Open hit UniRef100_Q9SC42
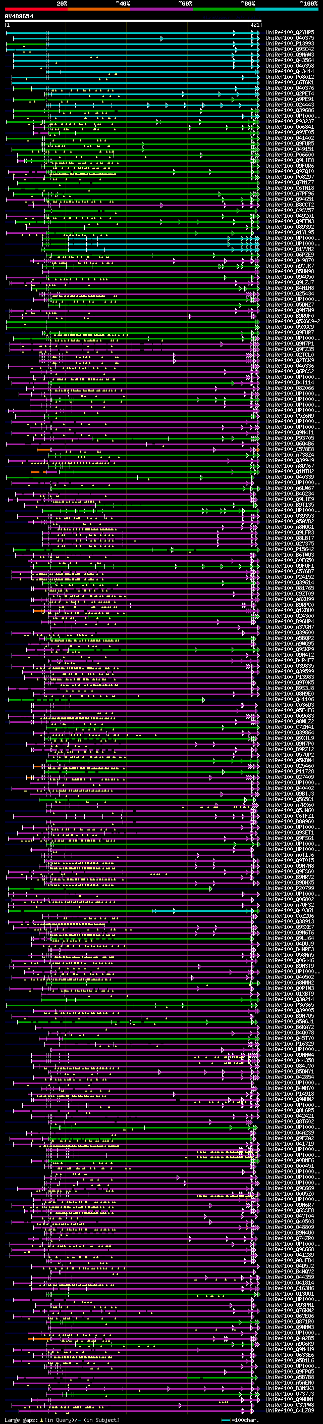This screenshot has width=323, height=1424. [x=289, y=49]
